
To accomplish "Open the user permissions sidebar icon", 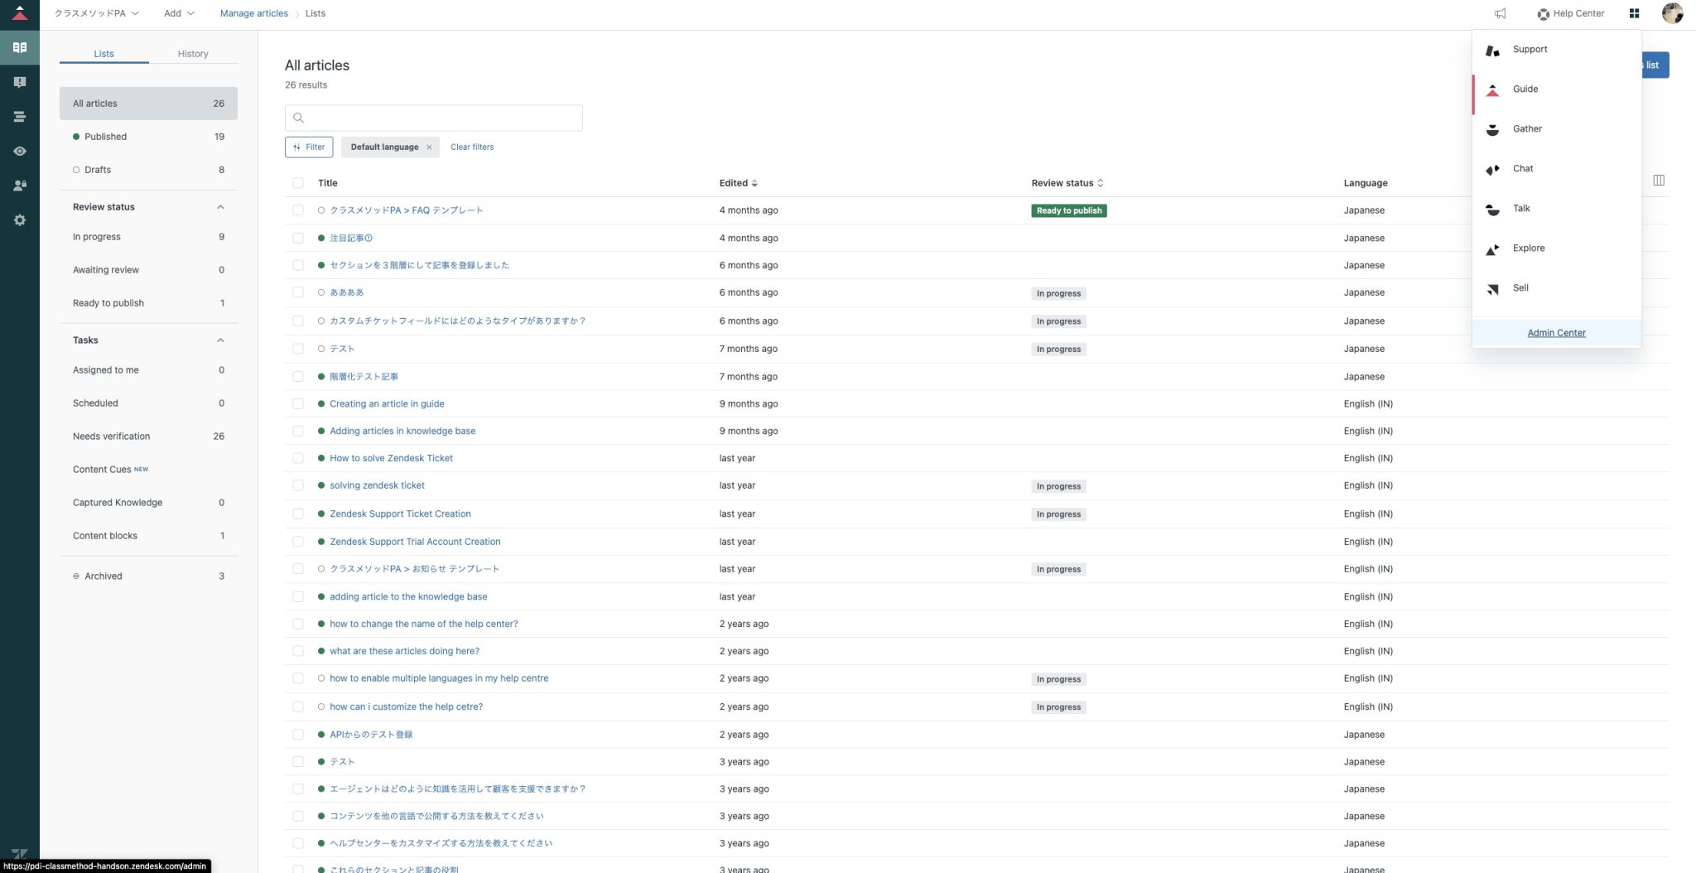I will click(x=19, y=185).
